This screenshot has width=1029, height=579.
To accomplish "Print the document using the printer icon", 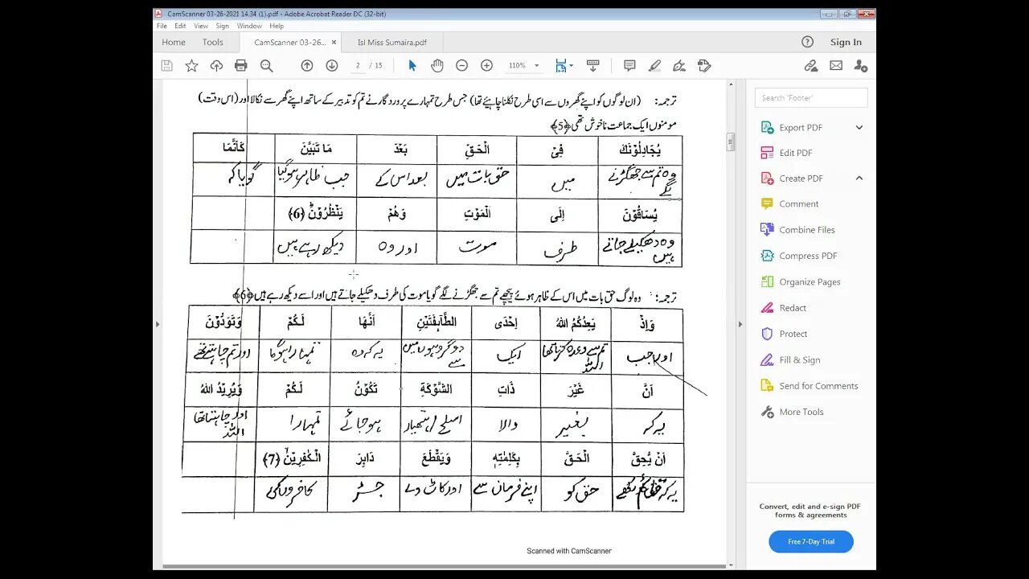I will 240,66.
